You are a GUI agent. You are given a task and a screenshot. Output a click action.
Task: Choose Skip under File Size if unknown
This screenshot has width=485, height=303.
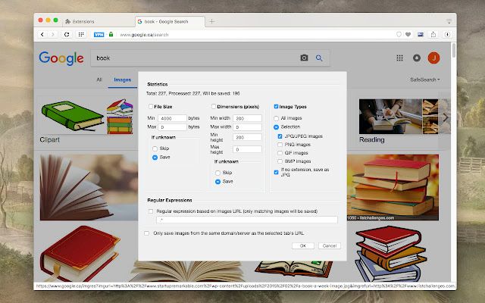(x=155, y=148)
